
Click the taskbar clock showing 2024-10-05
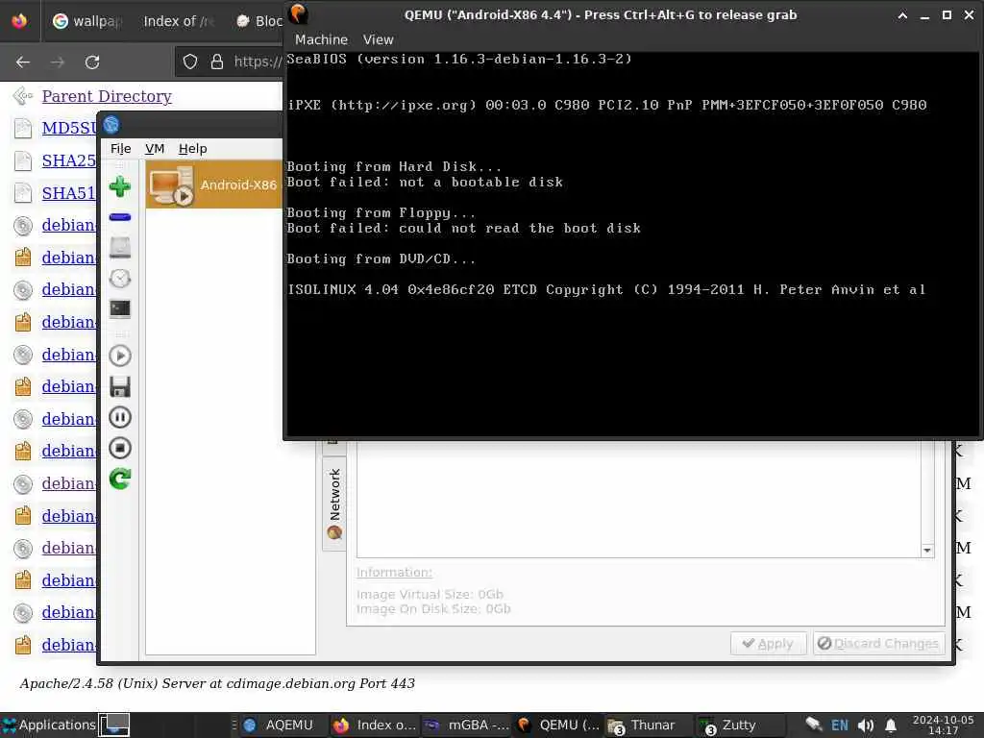944,725
